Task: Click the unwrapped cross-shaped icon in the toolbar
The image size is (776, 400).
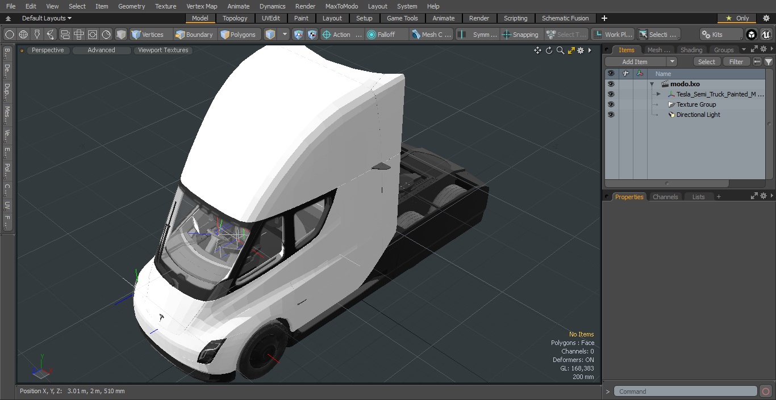Action: click(x=79, y=35)
